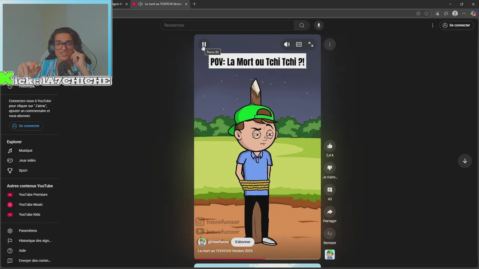Click the browser profile avatar icon
This screenshot has height=269, width=479.
(x=455, y=13)
